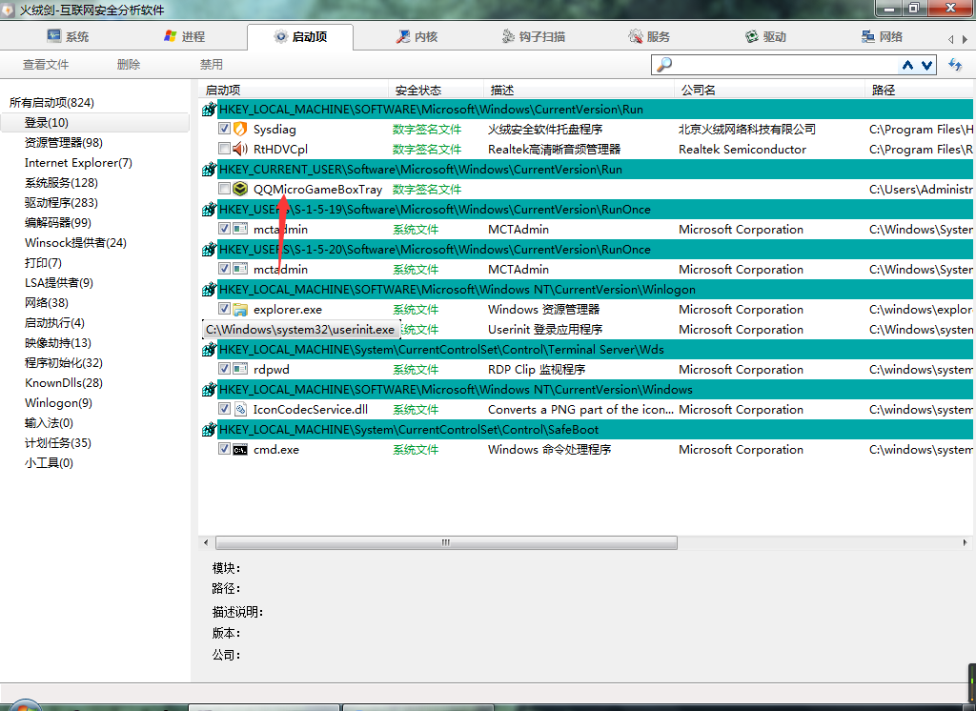Image resolution: width=976 pixels, height=711 pixels.
Task: Click the cmd.exe console icon
Action: coord(240,449)
